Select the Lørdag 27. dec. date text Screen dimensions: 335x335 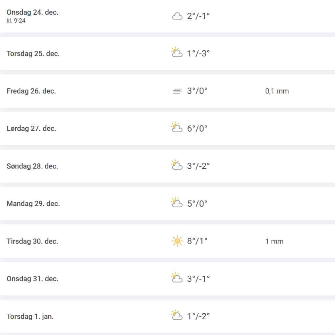(31, 128)
